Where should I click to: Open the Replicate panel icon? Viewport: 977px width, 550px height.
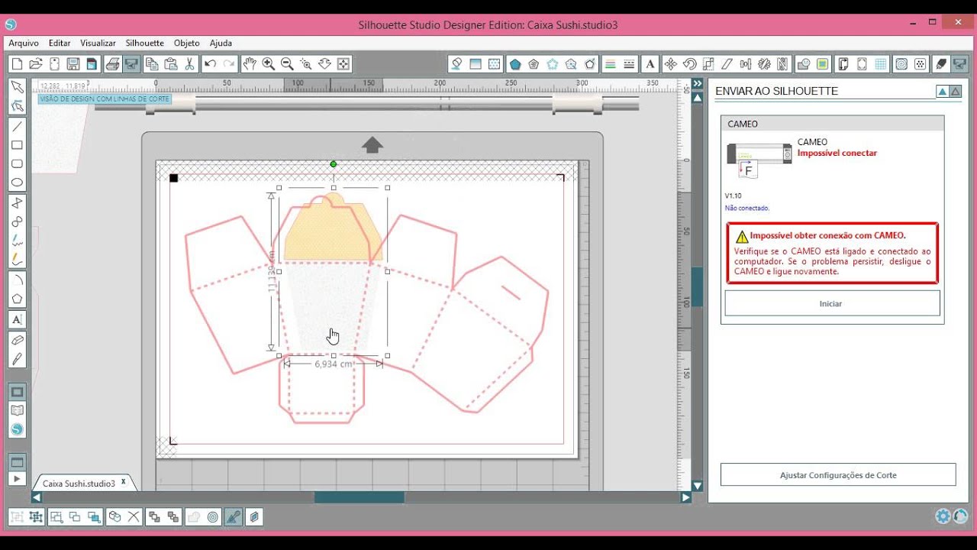click(764, 64)
